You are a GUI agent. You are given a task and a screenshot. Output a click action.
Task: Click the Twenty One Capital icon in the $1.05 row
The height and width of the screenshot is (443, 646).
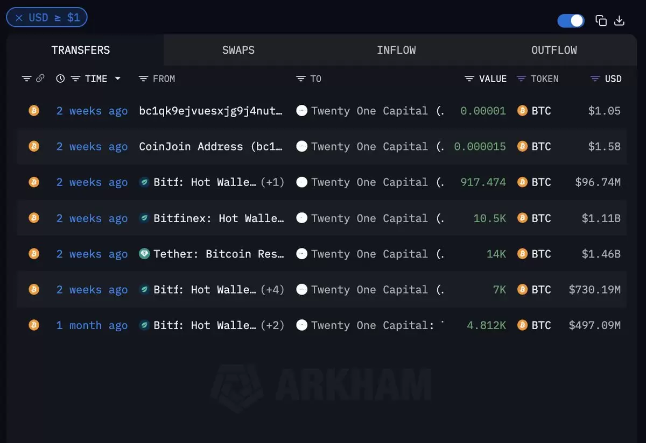(x=302, y=111)
